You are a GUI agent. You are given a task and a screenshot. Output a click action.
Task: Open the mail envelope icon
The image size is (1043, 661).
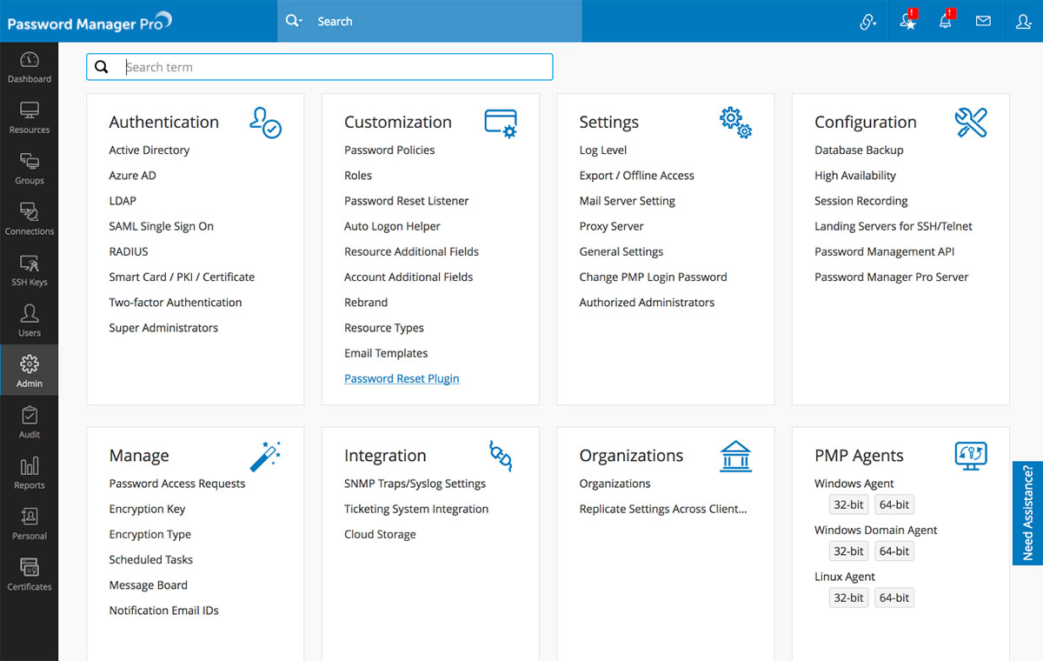(x=983, y=21)
